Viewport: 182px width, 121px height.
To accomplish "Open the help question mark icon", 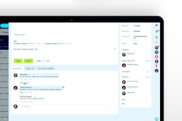I will point(156,25).
